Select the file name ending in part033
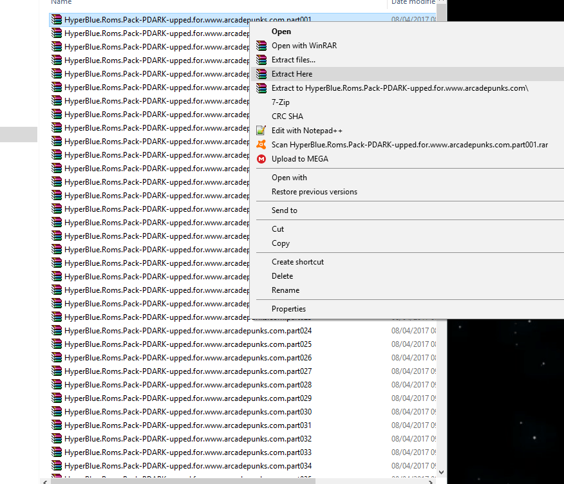 coord(188,452)
